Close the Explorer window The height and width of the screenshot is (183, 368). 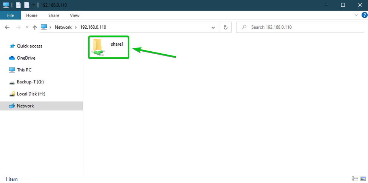point(360,5)
